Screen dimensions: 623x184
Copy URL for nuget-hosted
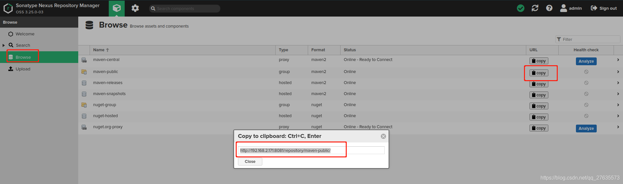539,117
